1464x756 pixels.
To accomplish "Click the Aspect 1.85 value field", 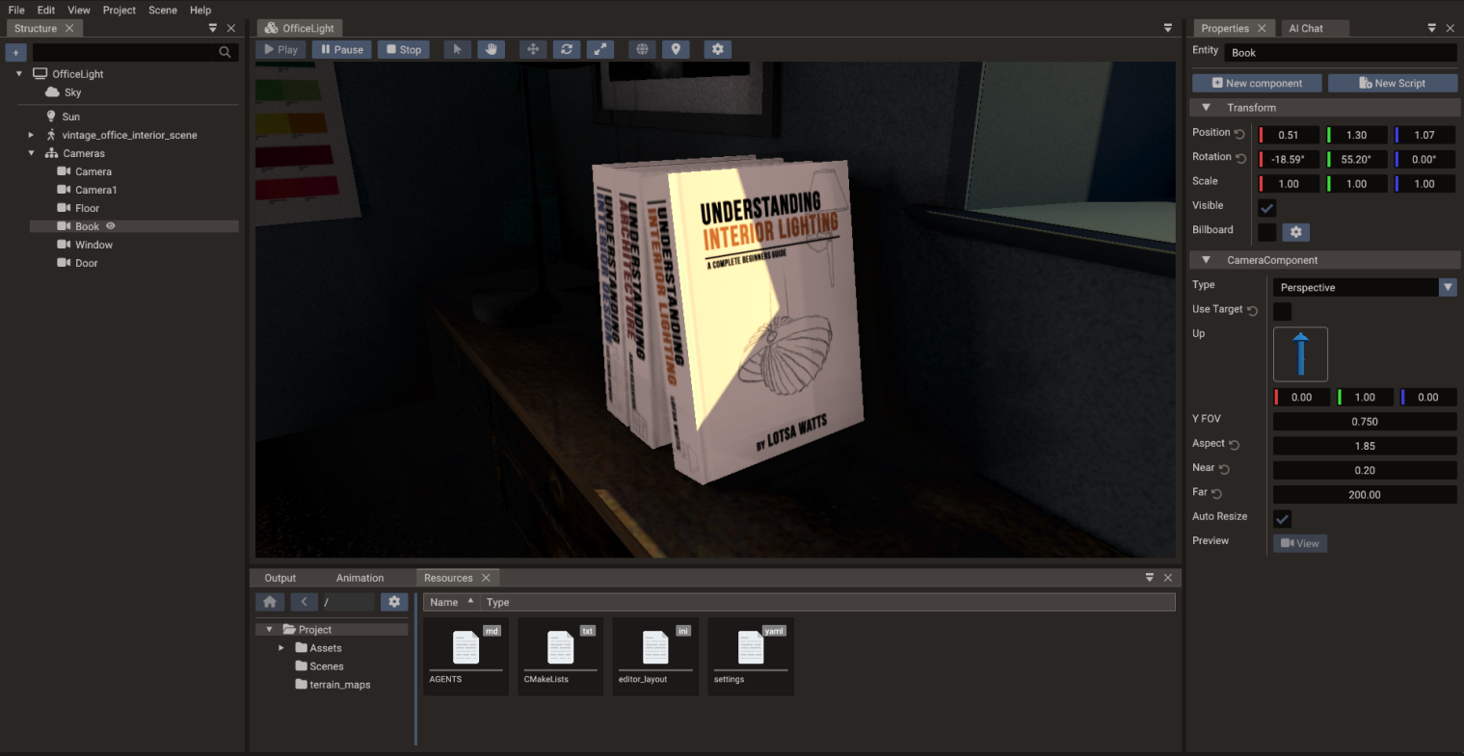I will (x=1365, y=446).
